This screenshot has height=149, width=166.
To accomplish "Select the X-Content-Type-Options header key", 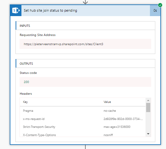I will [x=39, y=135].
